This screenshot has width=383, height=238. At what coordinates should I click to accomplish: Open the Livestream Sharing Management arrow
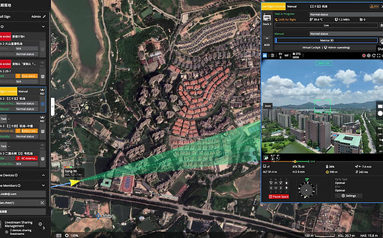tap(44, 228)
